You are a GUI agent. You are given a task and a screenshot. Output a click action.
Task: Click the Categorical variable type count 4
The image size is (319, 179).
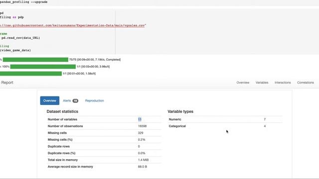tap(265, 126)
